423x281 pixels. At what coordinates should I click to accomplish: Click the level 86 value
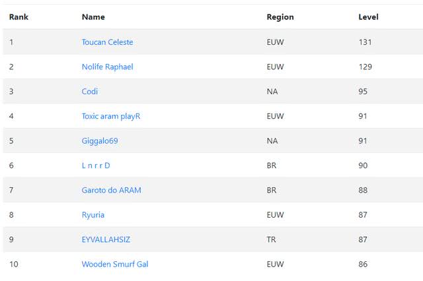(x=363, y=265)
